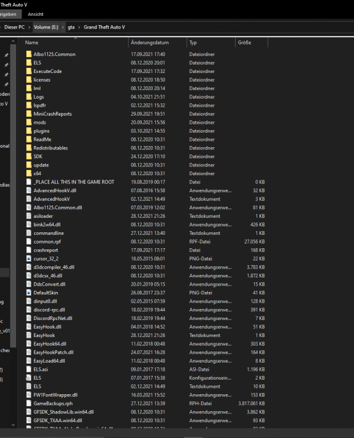Sort by Änderungsdatum column header
The image size is (354, 438).
point(150,43)
